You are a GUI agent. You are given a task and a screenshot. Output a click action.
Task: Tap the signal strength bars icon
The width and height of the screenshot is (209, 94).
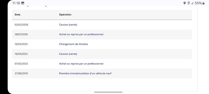(192, 3)
